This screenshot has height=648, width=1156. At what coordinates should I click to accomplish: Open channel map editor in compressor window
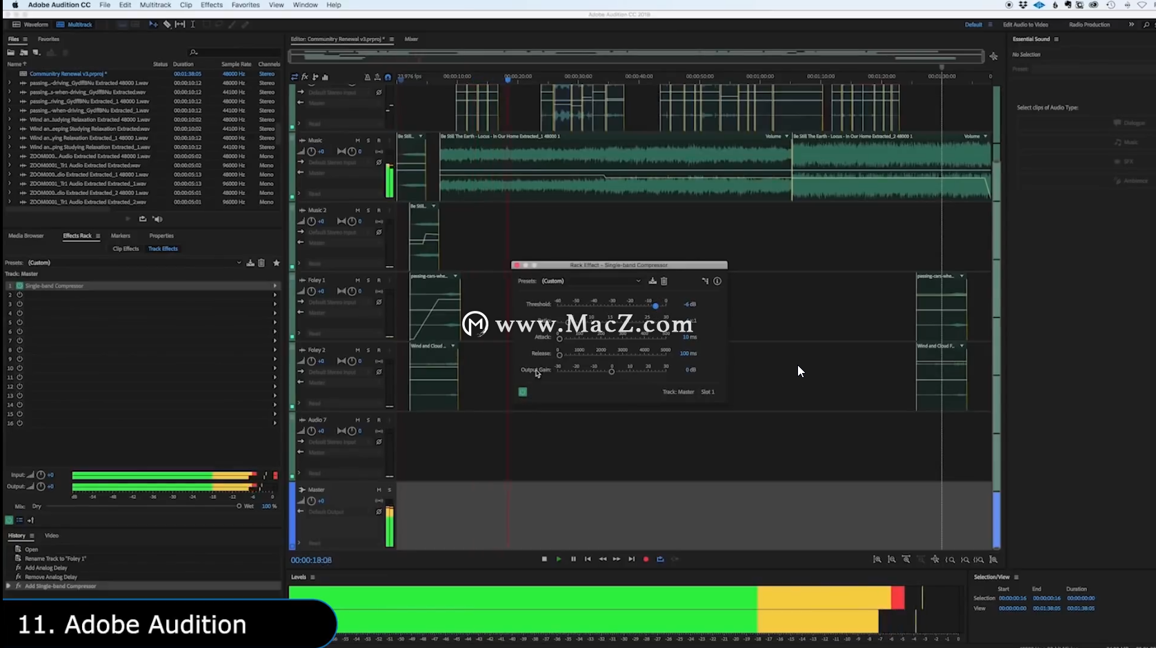(x=705, y=281)
